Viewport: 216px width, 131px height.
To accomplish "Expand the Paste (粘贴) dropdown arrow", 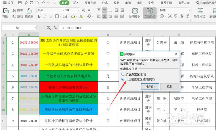I will (x=9, y=17).
